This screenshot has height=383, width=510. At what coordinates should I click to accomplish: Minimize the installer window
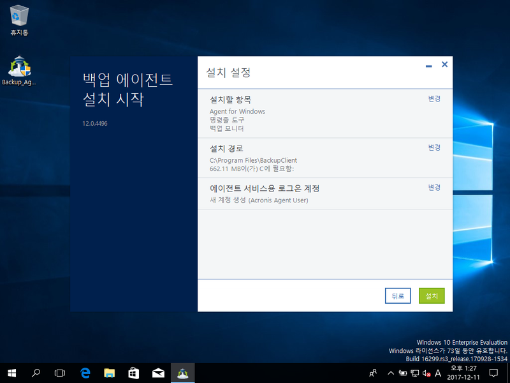click(428, 66)
